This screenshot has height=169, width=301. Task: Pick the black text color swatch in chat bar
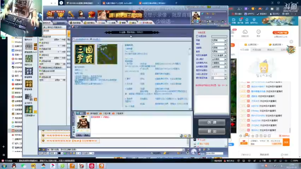coord(59,153)
